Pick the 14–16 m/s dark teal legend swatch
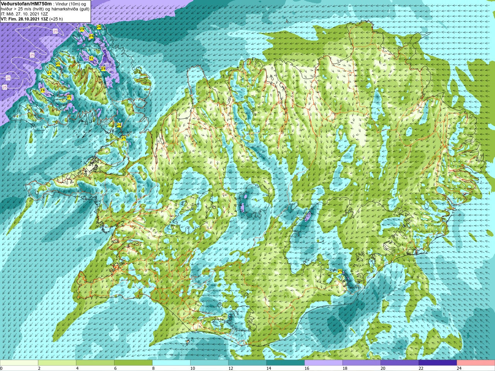This screenshot has width=495, height=371. click(285, 363)
